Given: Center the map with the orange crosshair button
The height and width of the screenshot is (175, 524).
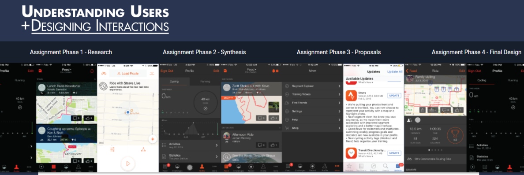Looking at the screenshot, I should coord(152,139).
